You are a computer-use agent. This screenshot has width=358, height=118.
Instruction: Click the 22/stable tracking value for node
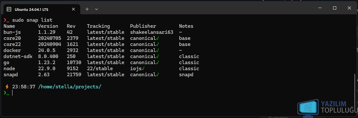coord(100,69)
